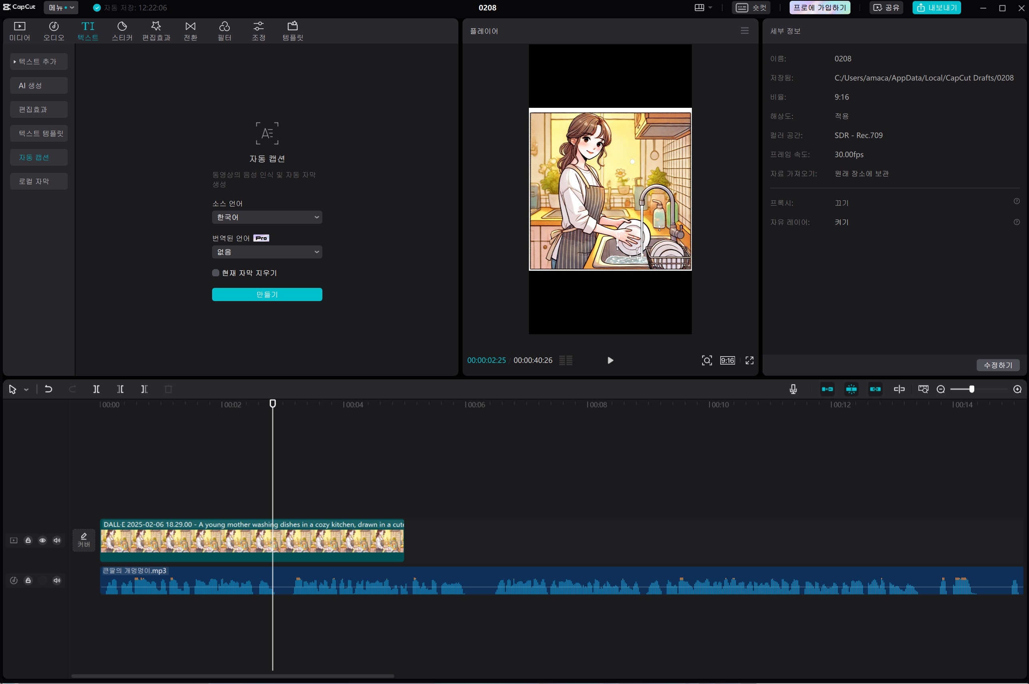Enter fullscreen preview
The height and width of the screenshot is (684, 1029).
click(x=750, y=360)
